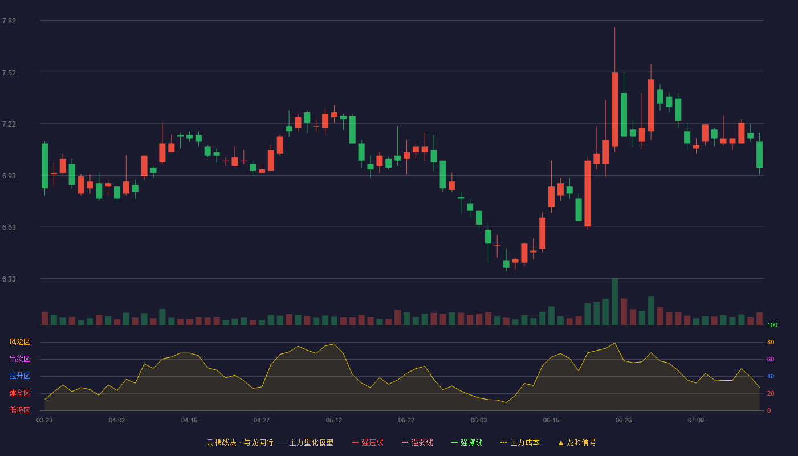Screen dimensions: 798x456
Task: Click the 03-23 date label
Action: [x=44, y=420]
